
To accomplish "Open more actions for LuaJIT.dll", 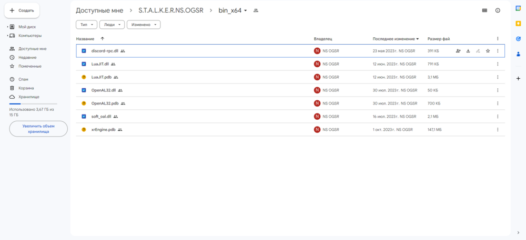I will pyautogui.click(x=498, y=64).
